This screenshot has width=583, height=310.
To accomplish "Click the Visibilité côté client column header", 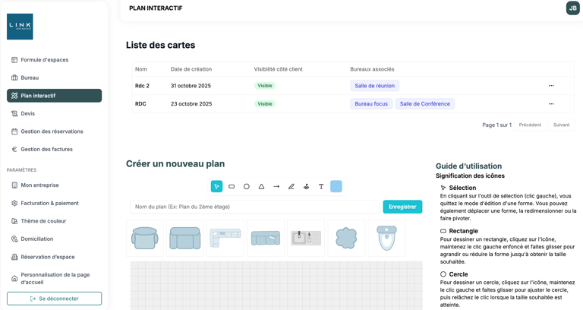I will coord(278,69).
